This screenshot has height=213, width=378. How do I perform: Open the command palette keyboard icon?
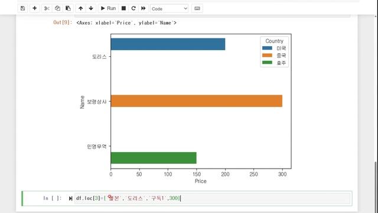[197, 8]
